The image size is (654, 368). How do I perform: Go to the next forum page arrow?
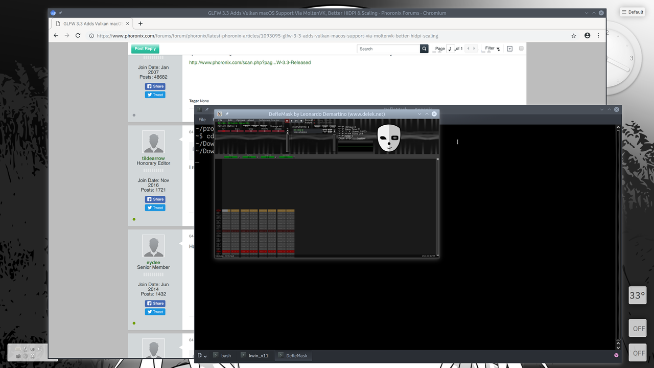(474, 49)
